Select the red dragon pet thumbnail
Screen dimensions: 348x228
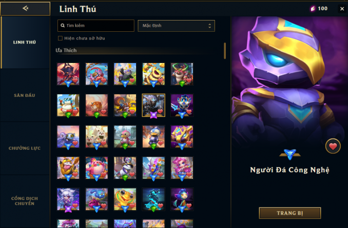pos(68,74)
